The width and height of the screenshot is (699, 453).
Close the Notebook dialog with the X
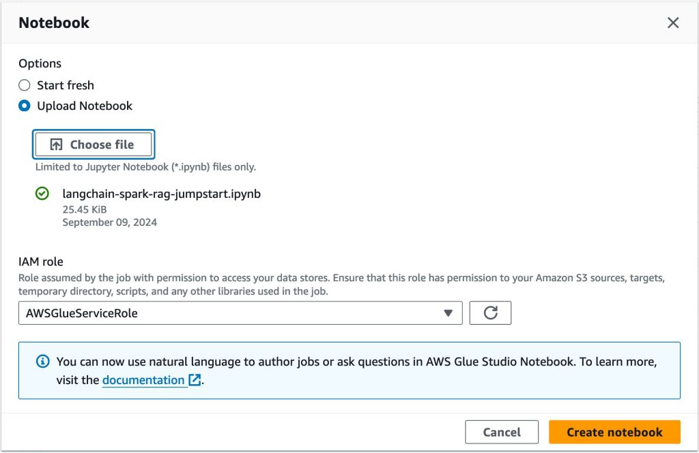click(x=672, y=23)
